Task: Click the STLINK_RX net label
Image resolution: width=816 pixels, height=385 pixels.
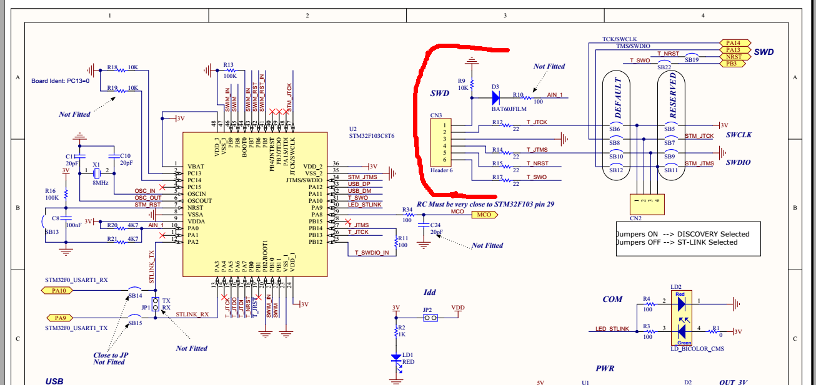Action: coord(192,314)
